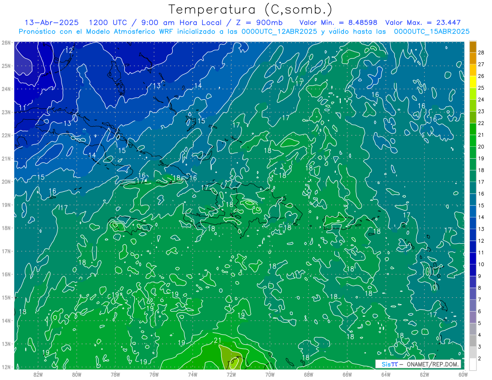Click the dark orange top swatch of color scale
This screenshot has height=380, width=492.
point(473,47)
